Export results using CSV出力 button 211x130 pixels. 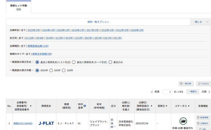(203, 84)
